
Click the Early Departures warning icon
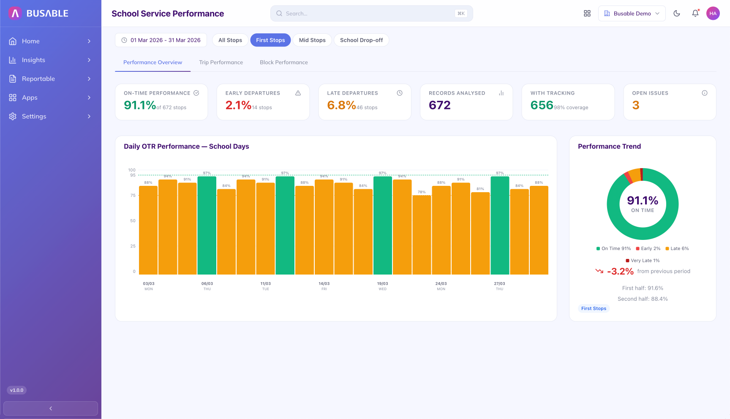point(298,93)
